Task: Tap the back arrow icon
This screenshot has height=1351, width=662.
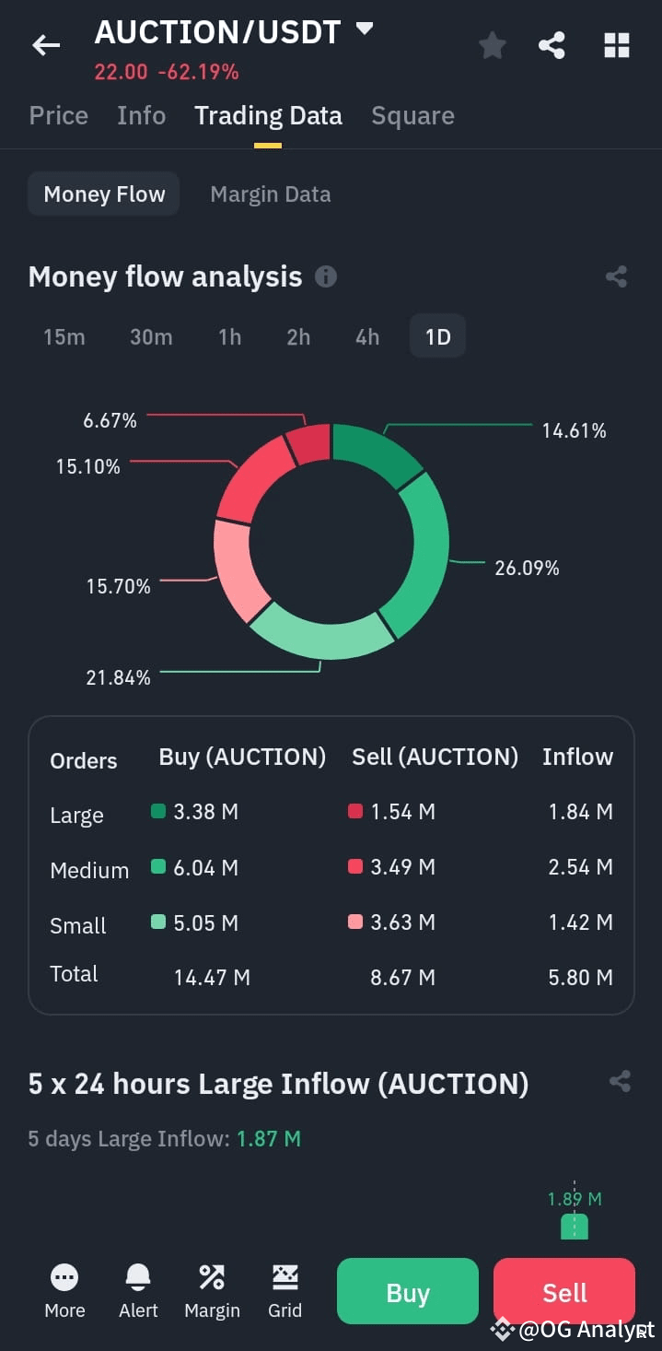Action: pos(45,44)
